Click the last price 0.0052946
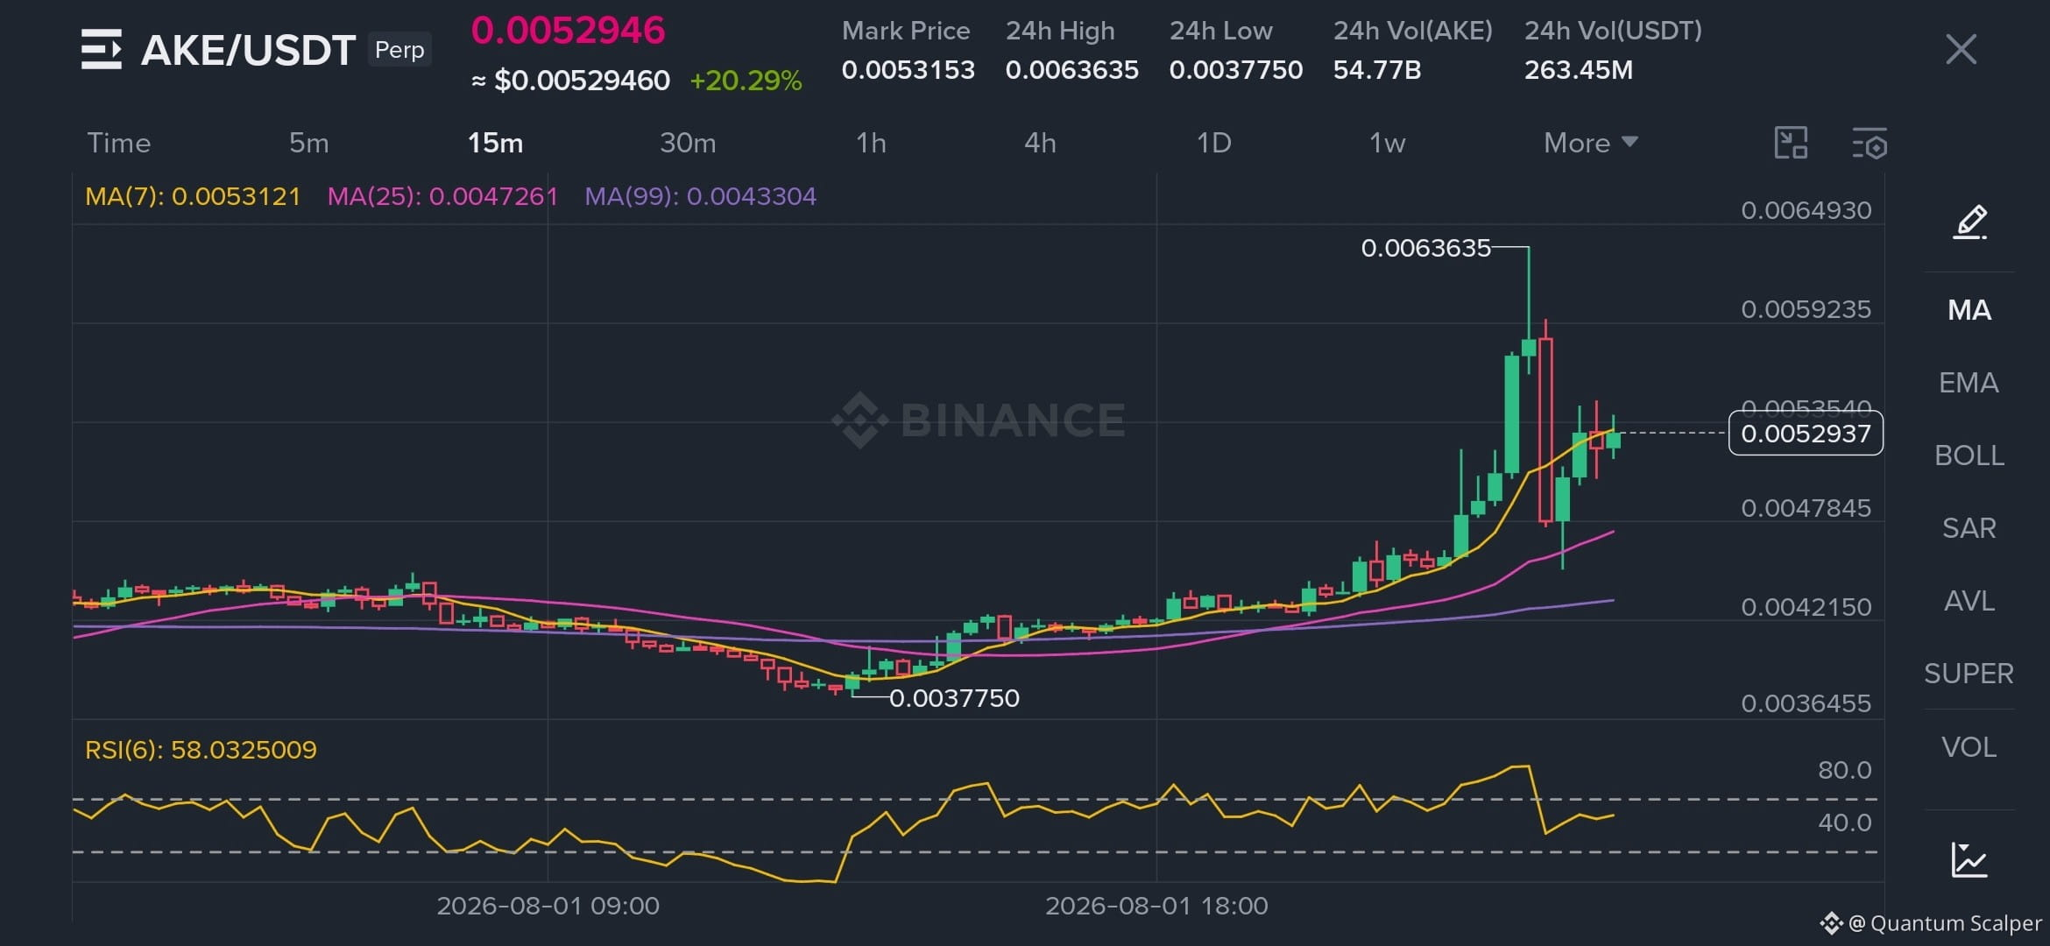This screenshot has height=946, width=2050. click(569, 31)
